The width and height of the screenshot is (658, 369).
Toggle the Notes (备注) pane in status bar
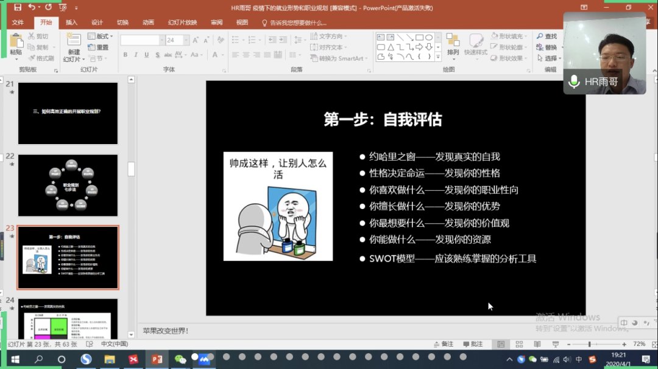[444, 344]
